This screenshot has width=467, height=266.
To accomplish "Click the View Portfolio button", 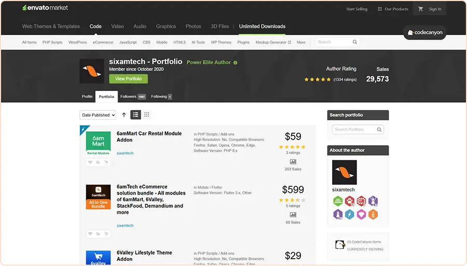I will [128, 79].
